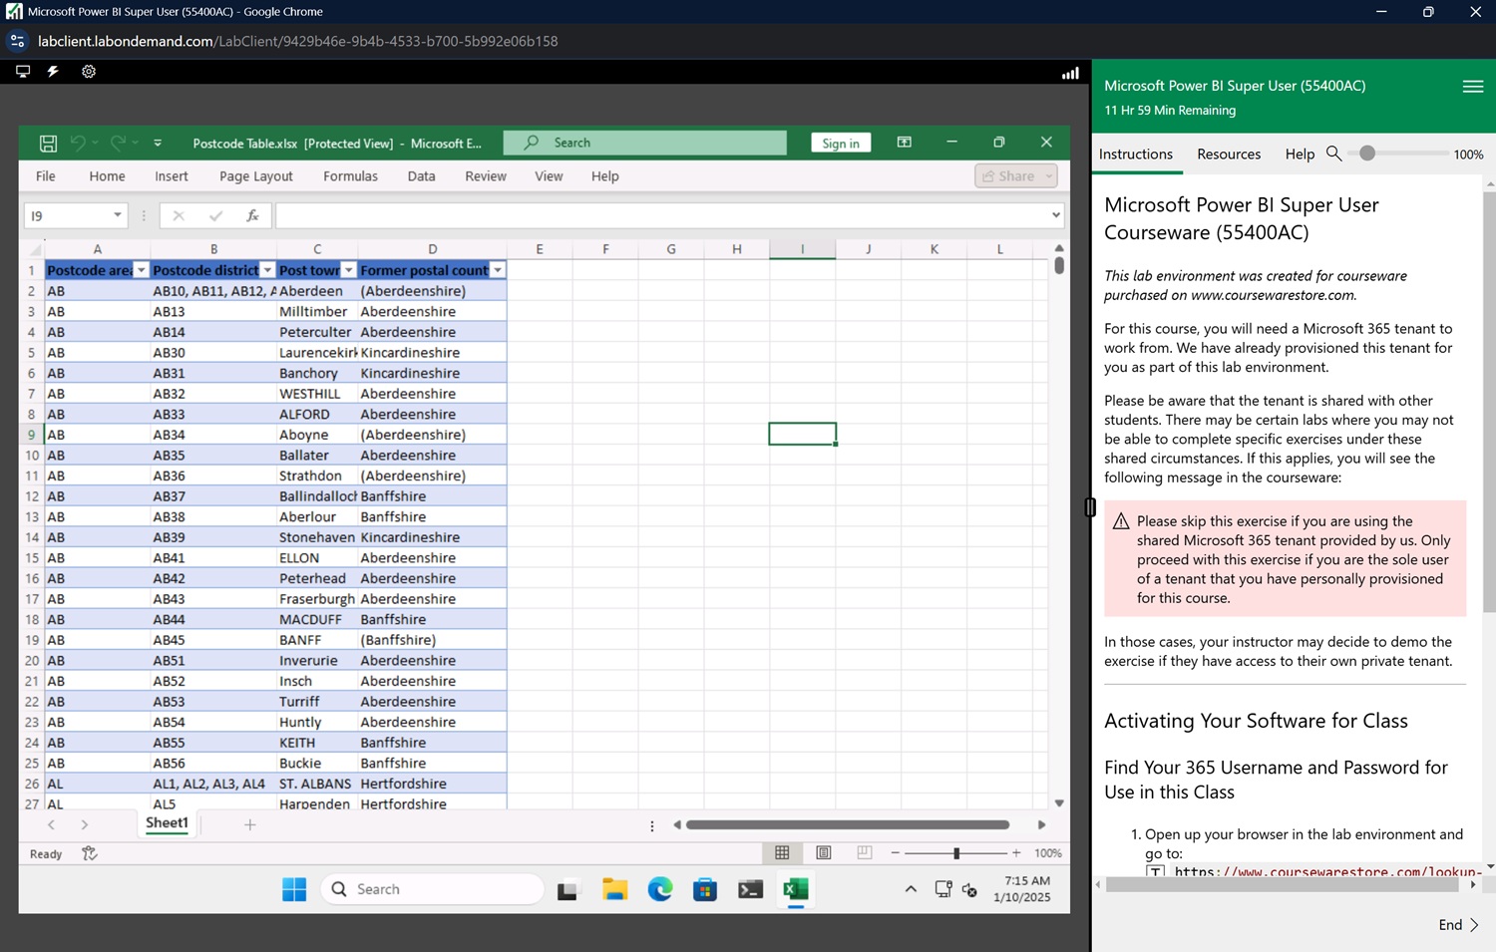
Task: Click next sheet navigation arrow
Action: point(85,824)
